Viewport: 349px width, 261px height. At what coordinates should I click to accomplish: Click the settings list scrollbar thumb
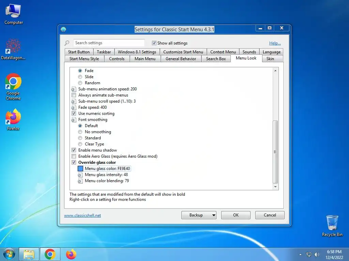275,152
